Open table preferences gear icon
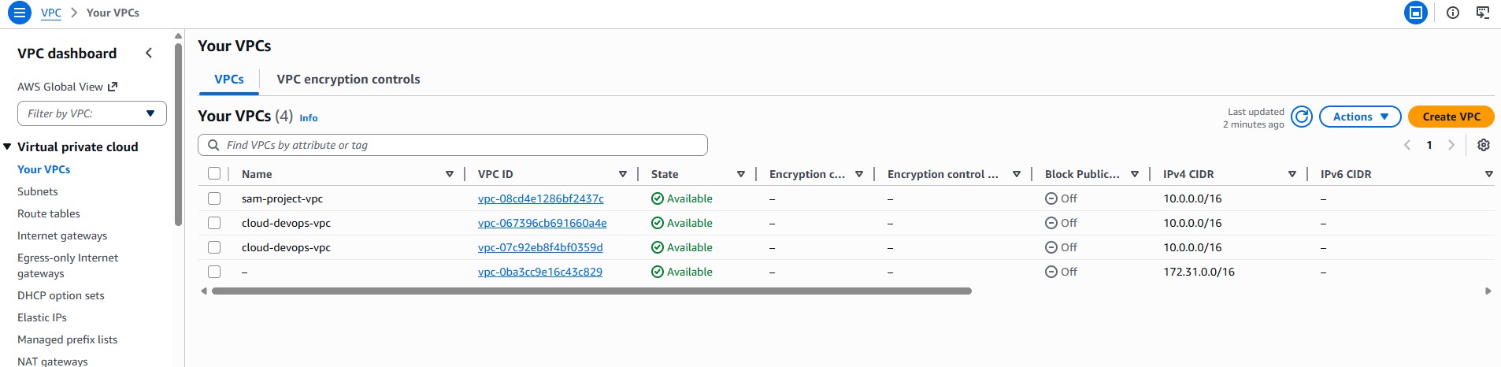 (x=1484, y=145)
